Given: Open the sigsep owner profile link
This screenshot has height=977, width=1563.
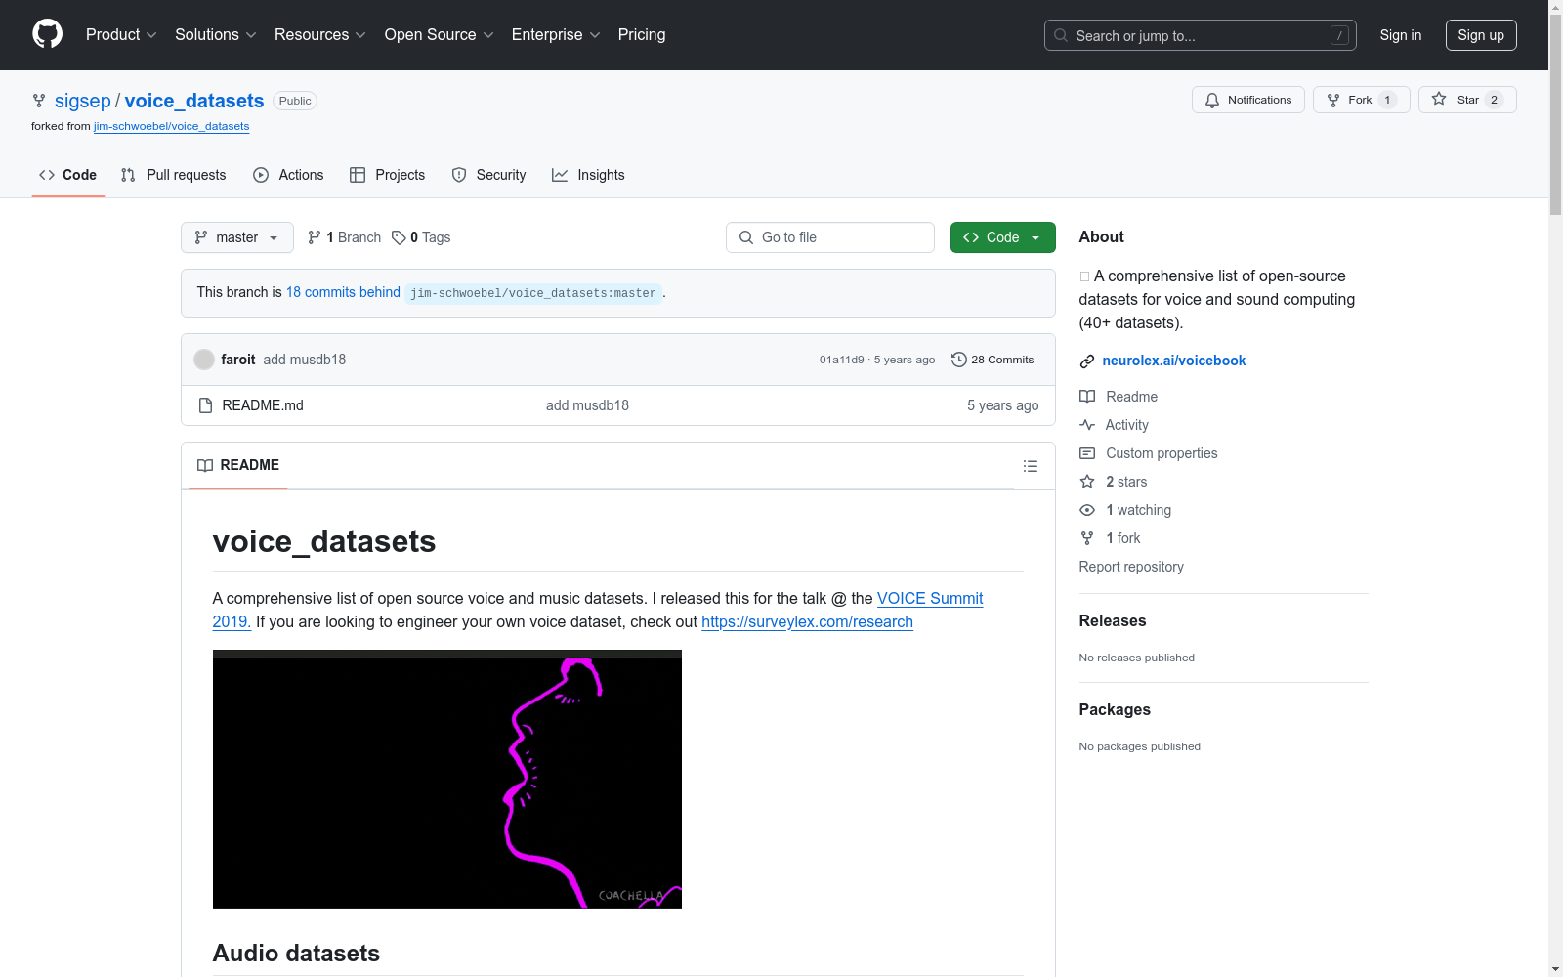Looking at the screenshot, I should tap(83, 101).
